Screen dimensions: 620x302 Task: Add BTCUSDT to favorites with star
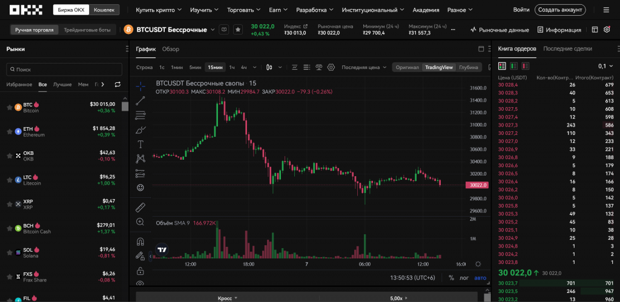[238, 30]
